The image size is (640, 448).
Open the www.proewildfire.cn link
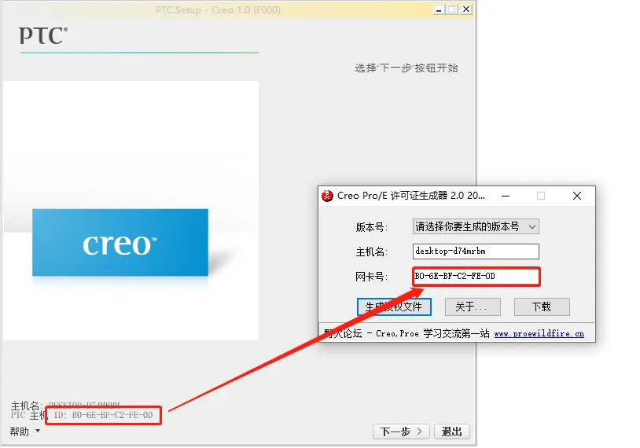(539, 334)
